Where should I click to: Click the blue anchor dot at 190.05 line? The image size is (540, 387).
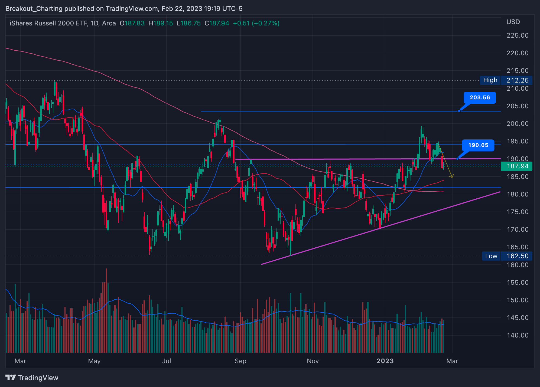[x=457, y=159]
